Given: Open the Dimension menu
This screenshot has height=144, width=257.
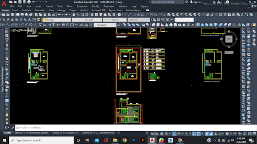Looking at the screenshot, I should coord(82,6).
